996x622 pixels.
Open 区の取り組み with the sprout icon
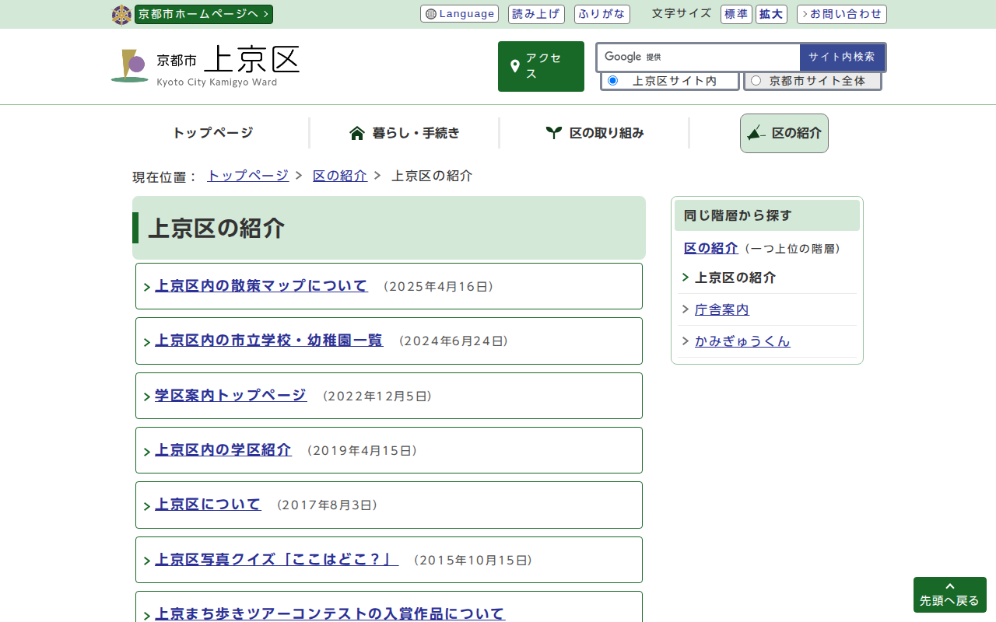point(594,133)
